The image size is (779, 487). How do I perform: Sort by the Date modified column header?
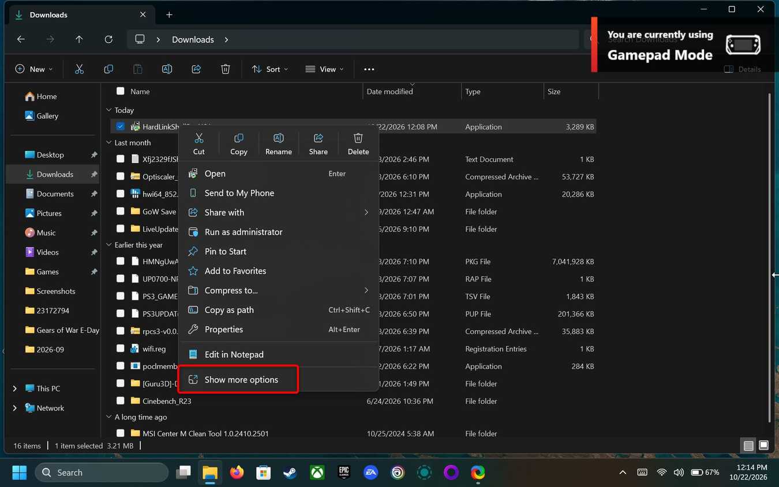point(412,91)
